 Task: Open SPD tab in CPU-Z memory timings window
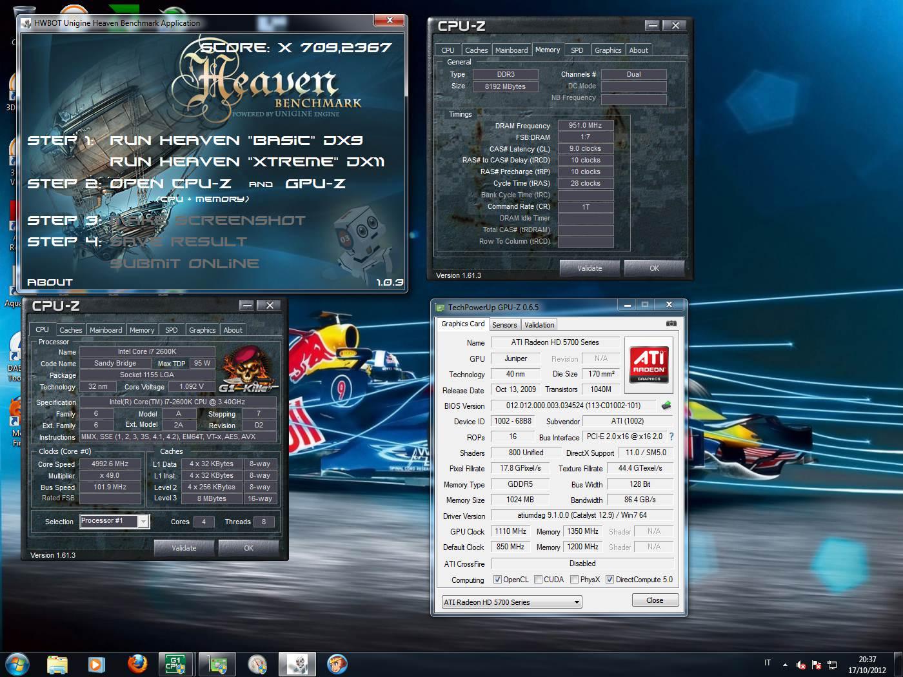point(577,50)
